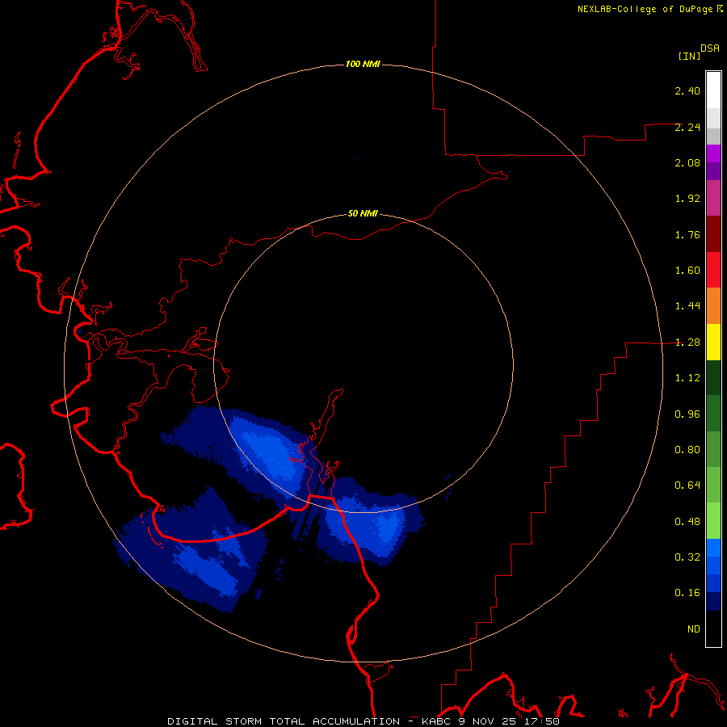Select the light green swatch beside 0.48

pyautogui.click(x=713, y=521)
